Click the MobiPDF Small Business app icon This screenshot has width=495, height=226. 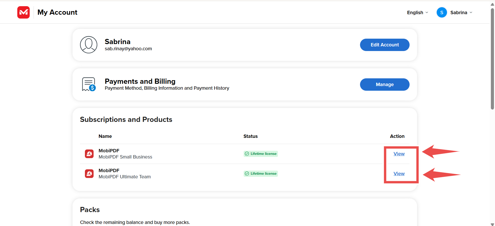click(89, 154)
